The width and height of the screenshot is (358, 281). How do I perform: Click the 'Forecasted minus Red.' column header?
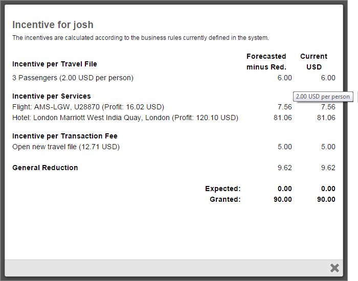pyautogui.click(x=266, y=62)
